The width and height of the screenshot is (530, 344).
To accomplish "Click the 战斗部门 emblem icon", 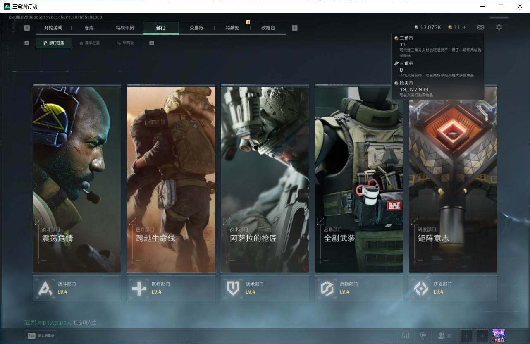I will click(x=45, y=288).
